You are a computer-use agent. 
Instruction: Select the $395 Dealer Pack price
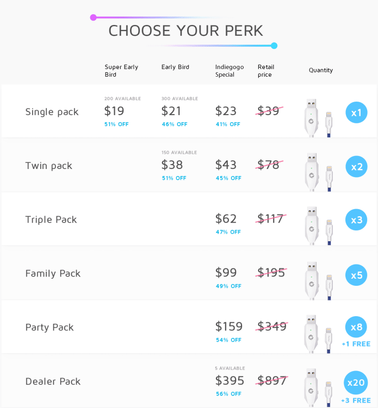[x=230, y=381]
